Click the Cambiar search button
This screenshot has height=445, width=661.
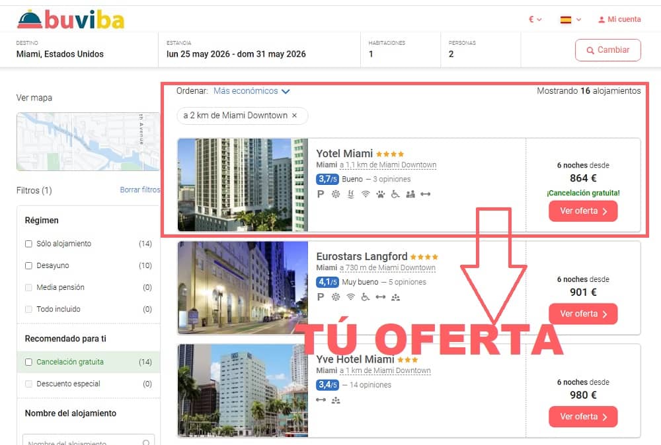(608, 50)
